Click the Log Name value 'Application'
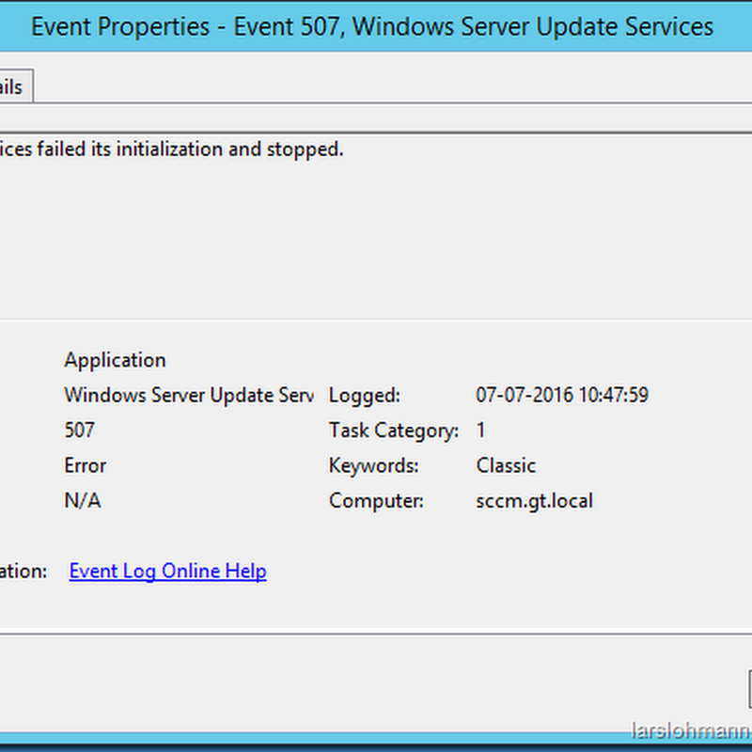The width and height of the screenshot is (752, 752). click(x=115, y=360)
